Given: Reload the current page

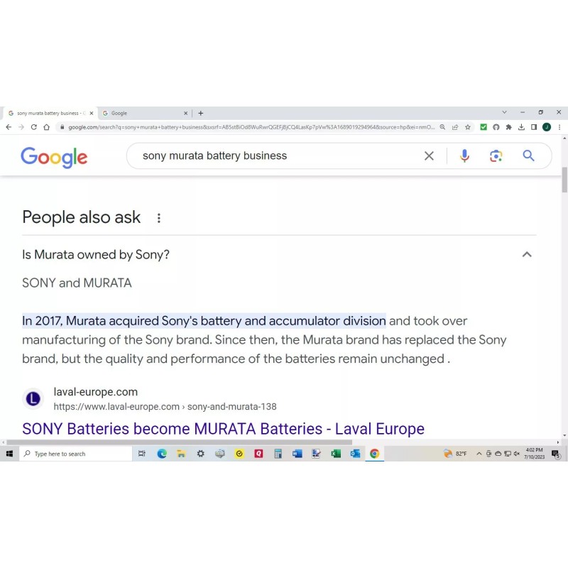Looking at the screenshot, I should tap(33, 127).
